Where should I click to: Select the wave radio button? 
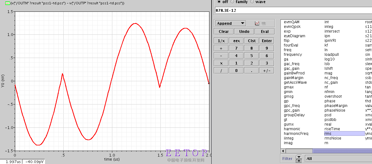[x=252, y=2]
